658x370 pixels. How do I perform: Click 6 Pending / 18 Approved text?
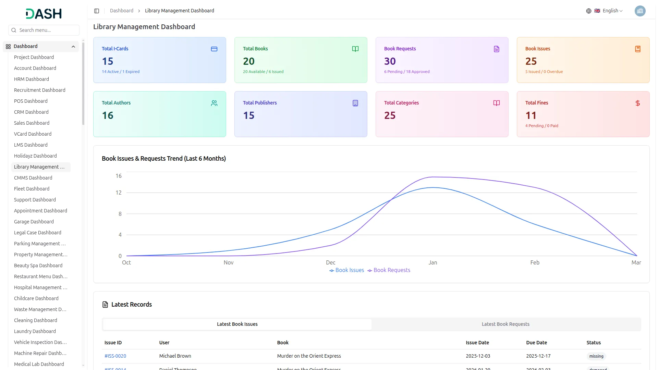point(407,72)
